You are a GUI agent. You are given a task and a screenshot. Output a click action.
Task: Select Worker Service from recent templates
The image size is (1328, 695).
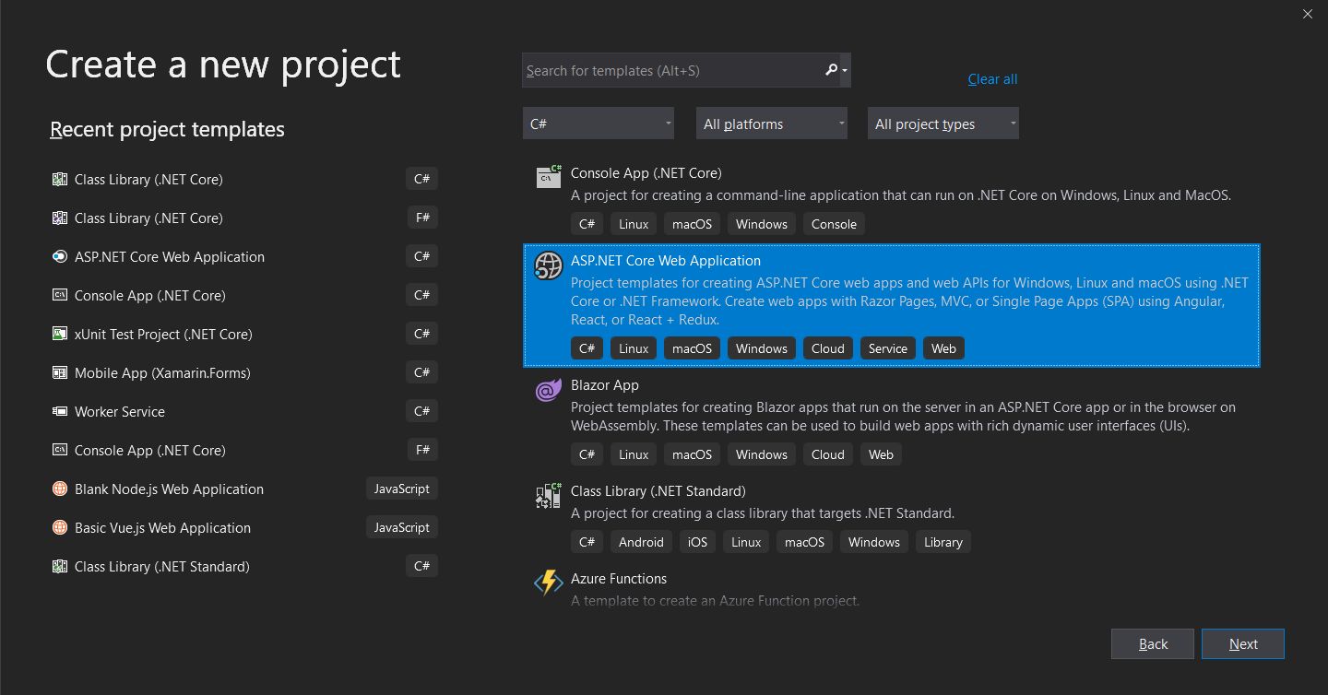point(120,412)
